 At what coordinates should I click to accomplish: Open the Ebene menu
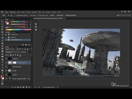(23, 12)
